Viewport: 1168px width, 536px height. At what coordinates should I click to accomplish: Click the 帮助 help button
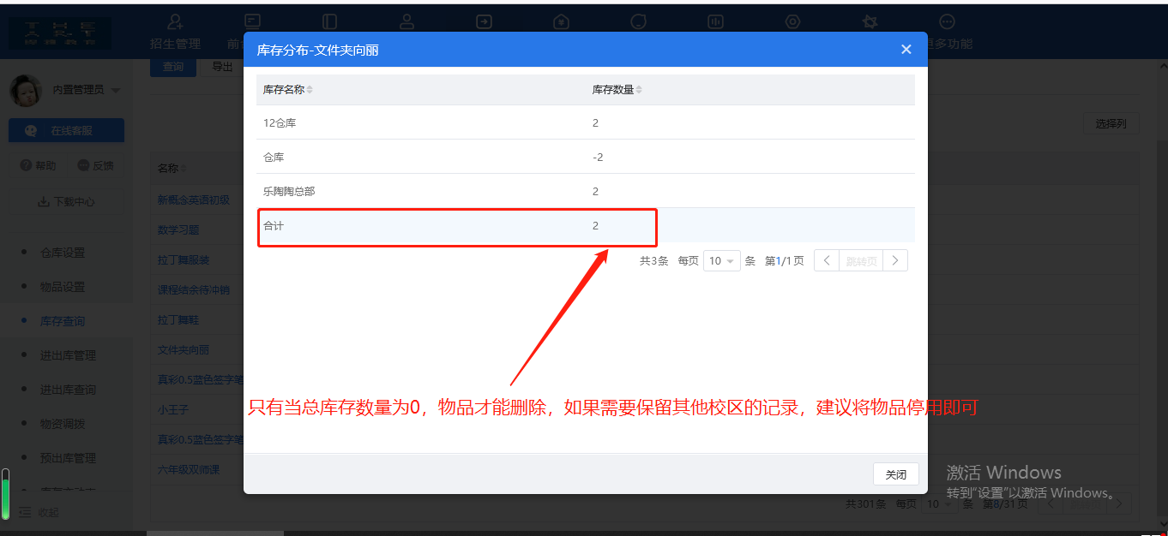click(x=39, y=166)
